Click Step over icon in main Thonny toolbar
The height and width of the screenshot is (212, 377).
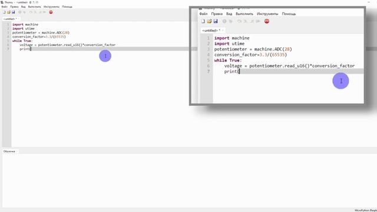point(31,12)
